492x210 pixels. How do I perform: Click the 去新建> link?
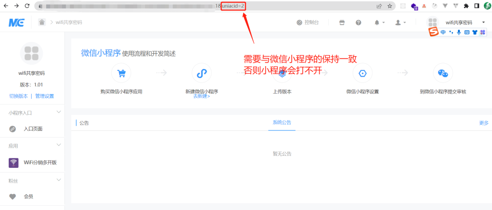[202, 96]
